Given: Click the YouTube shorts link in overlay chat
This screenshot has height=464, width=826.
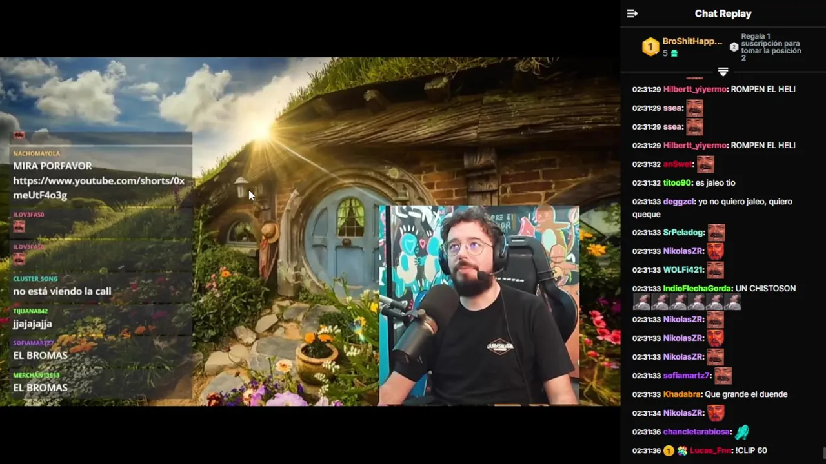Looking at the screenshot, I should (x=99, y=188).
